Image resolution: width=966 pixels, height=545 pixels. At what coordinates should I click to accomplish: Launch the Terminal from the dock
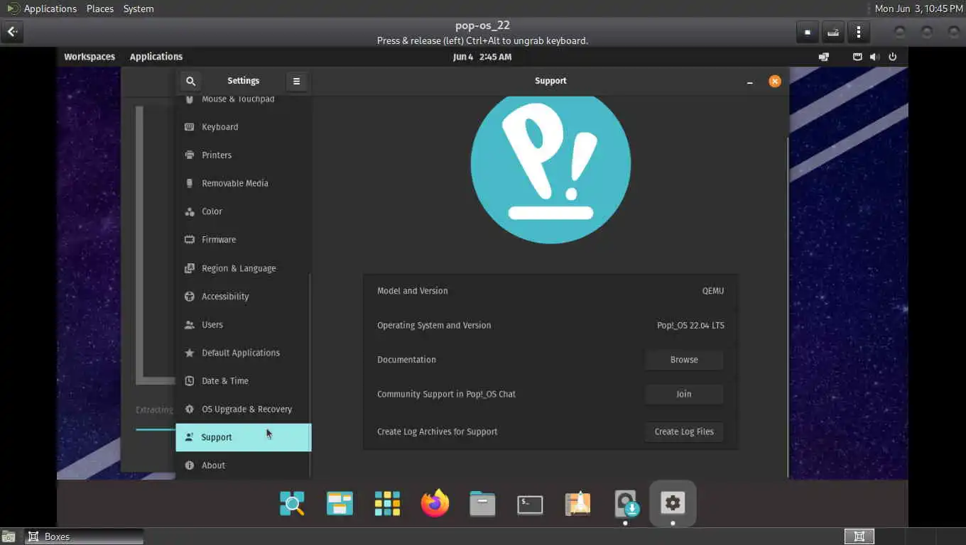click(x=530, y=504)
